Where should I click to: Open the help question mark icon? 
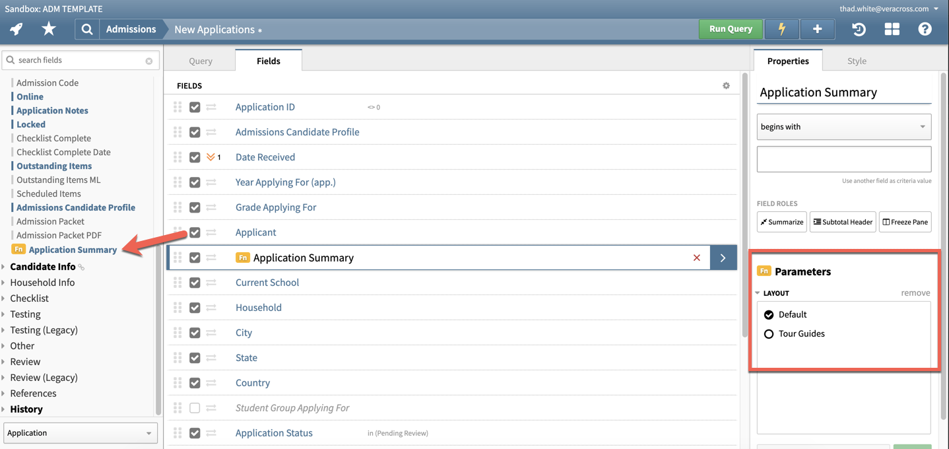(x=925, y=28)
